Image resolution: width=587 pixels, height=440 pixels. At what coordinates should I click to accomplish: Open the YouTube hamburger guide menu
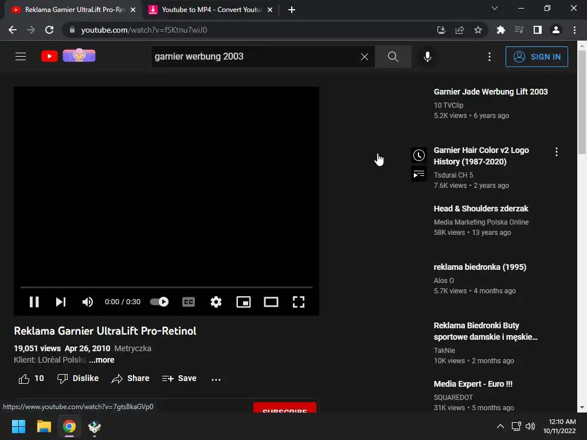pyautogui.click(x=21, y=57)
